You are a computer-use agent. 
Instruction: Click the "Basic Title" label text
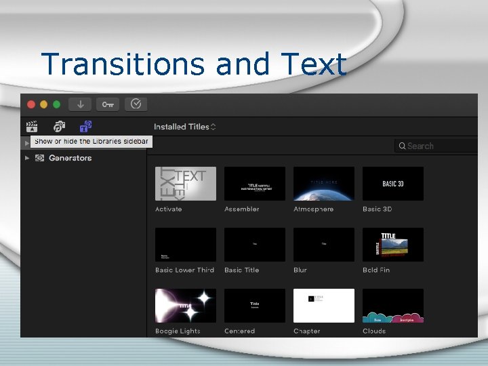tap(241, 270)
